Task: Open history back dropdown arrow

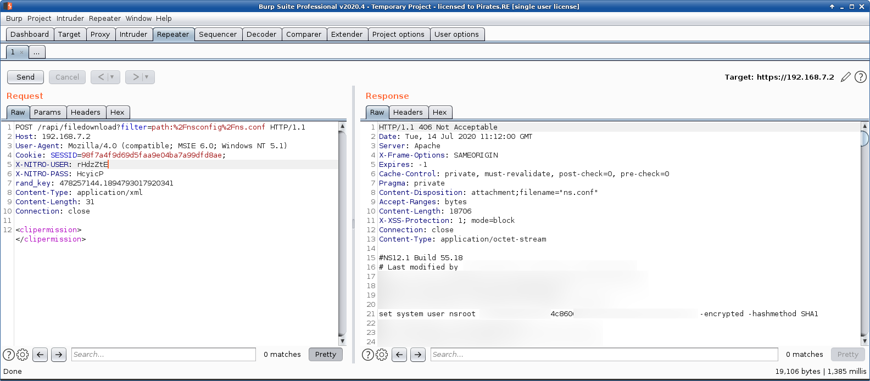Action: coord(112,77)
